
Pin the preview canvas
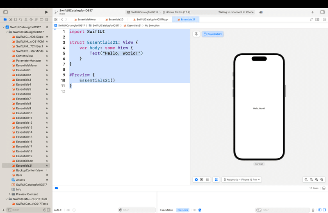click(196, 34)
